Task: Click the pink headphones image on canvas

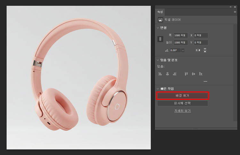Action: [x=79, y=75]
